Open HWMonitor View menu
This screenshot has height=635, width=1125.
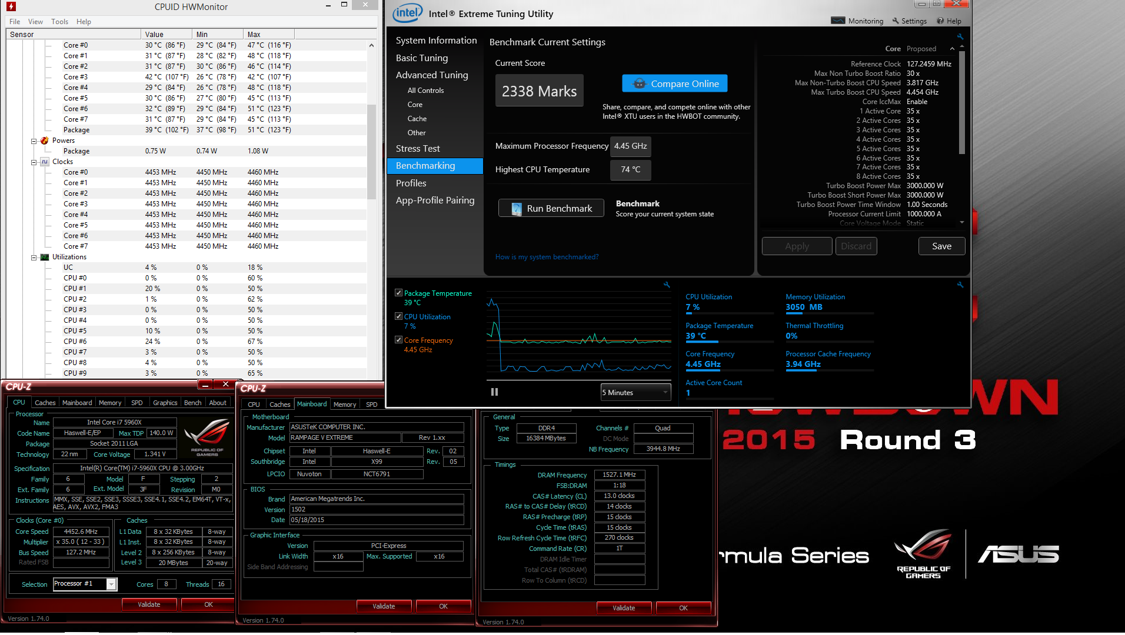click(35, 22)
